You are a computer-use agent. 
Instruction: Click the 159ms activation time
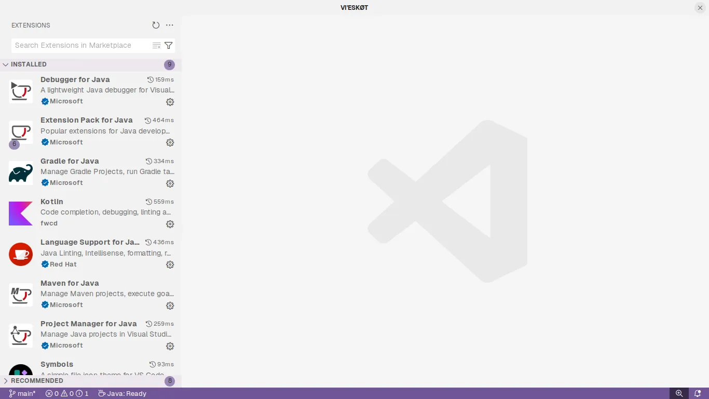pos(160,79)
